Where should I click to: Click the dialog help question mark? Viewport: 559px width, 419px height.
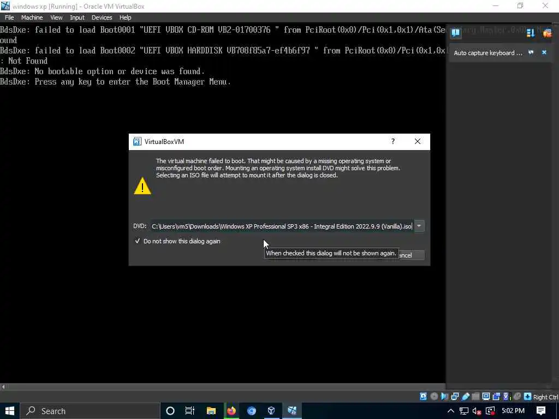[x=393, y=141]
